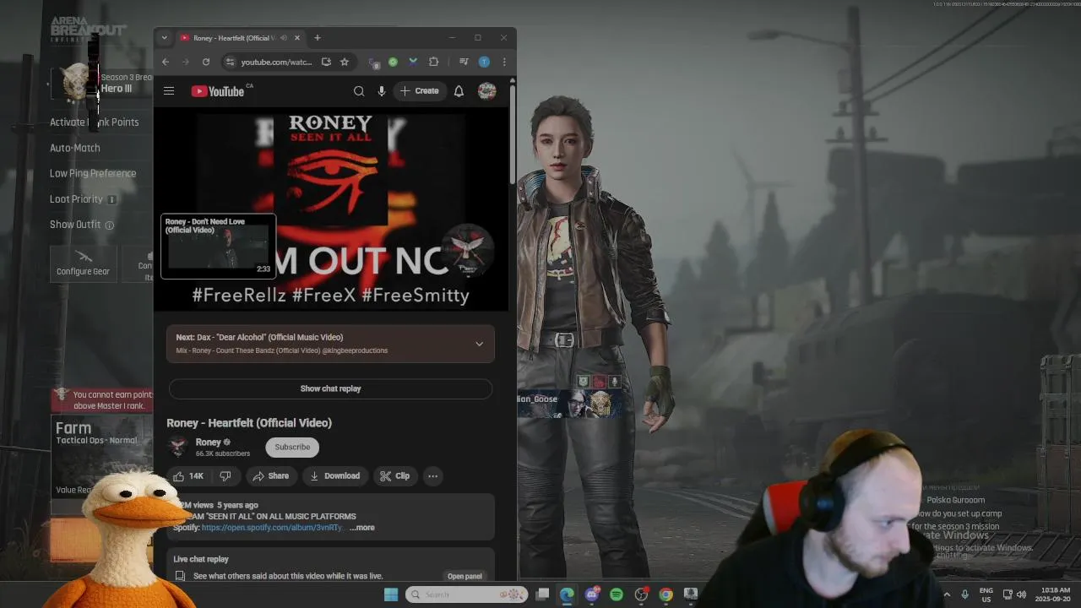Close the Roney - Heartfelt tab
The image size is (1081, 608).
point(297,38)
